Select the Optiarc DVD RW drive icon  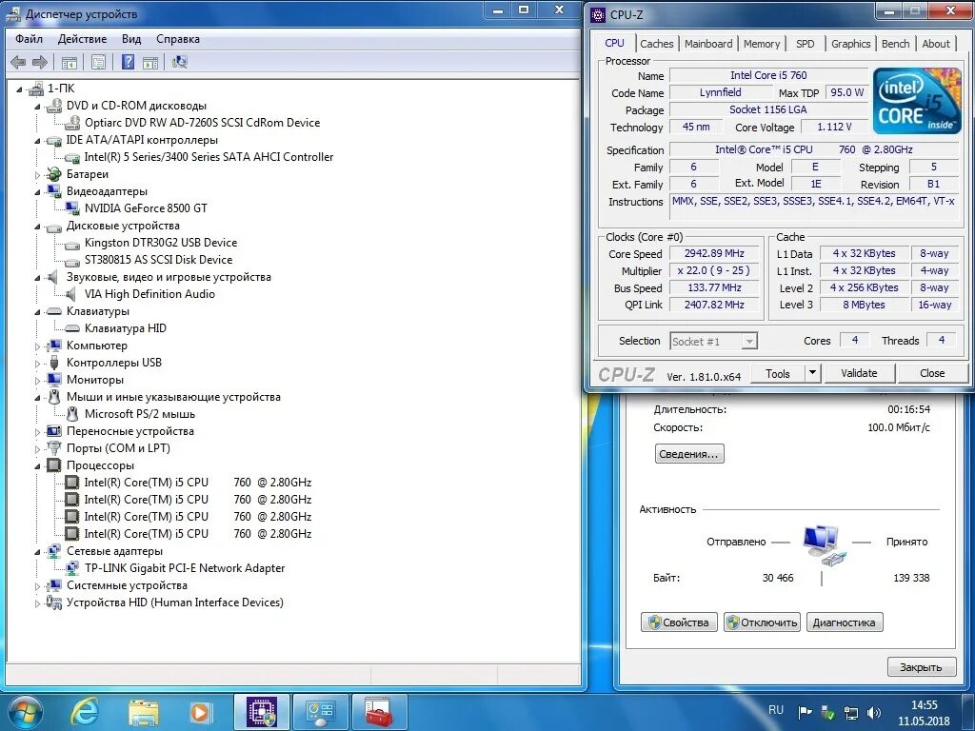(72, 123)
